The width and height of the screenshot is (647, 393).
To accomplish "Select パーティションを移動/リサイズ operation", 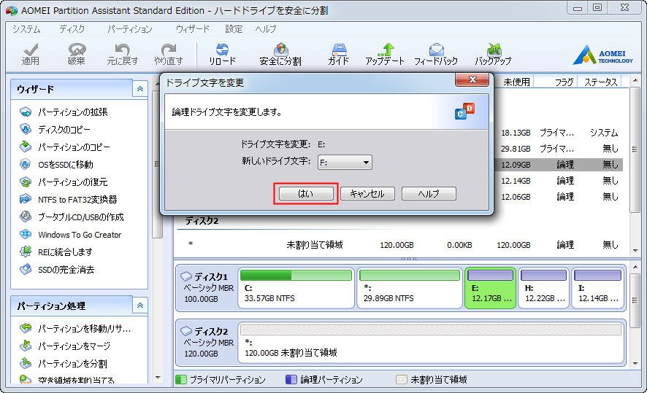I will pos(75,329).
